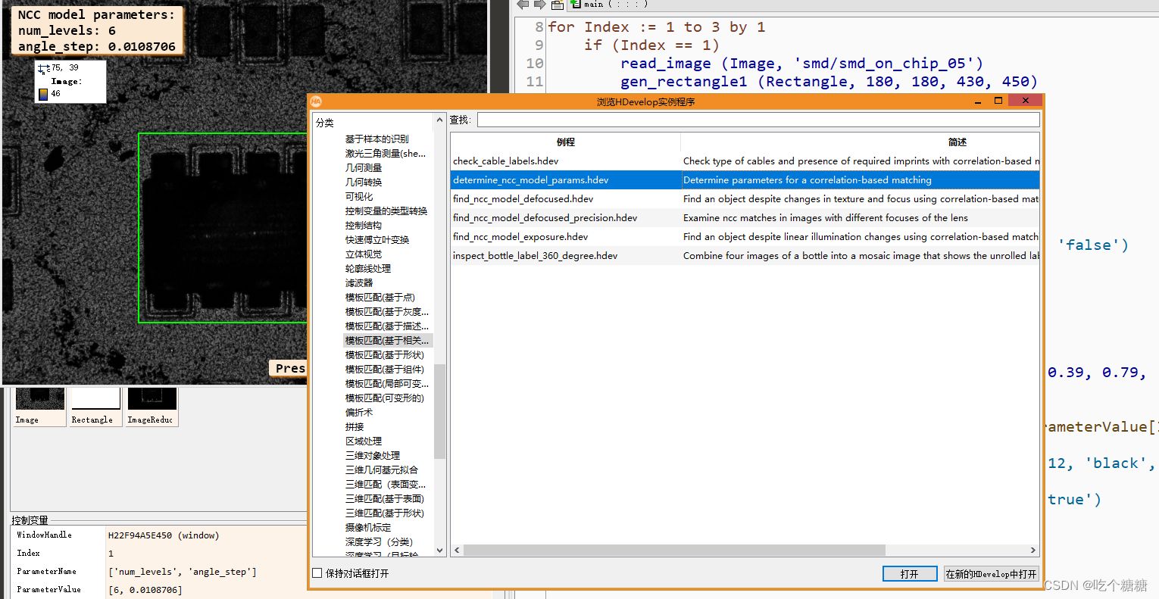Click category tree scroll-up arrow
Screen dimensions: 1159x599
pos(439,120)
